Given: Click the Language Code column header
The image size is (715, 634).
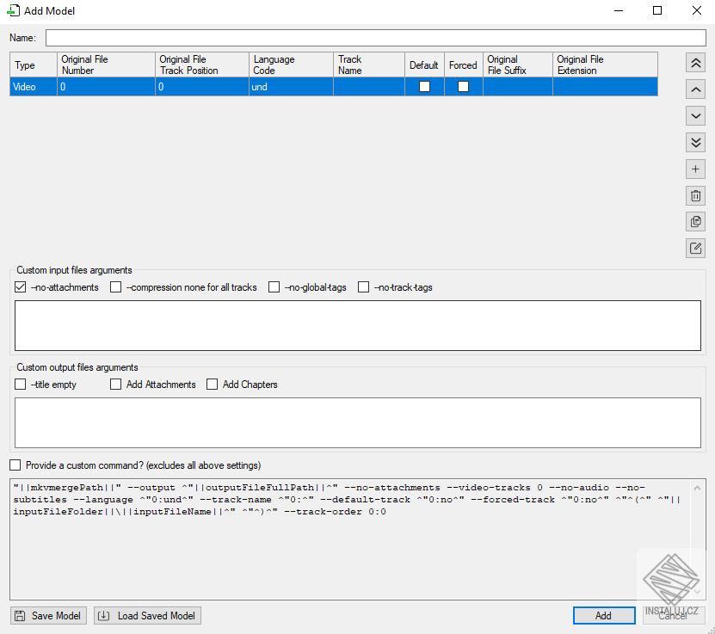Looking at the screenshot, I should pos(291,65).
